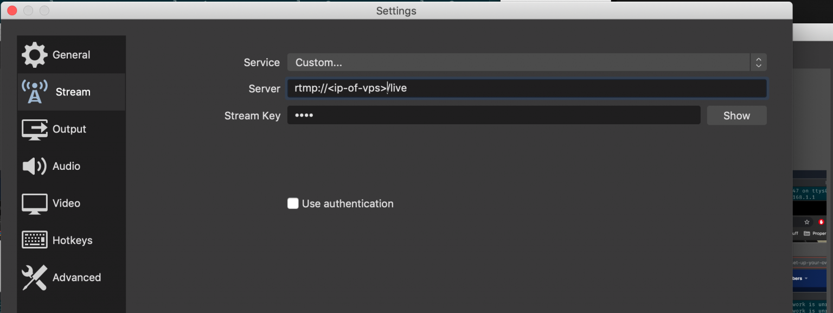The image size is (833, 313).
Task: Click Show to reveal the stream key
Action: pyautogui.click(x=736, y=115)
